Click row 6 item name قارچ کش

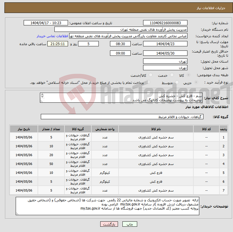[x=156, y=182]
